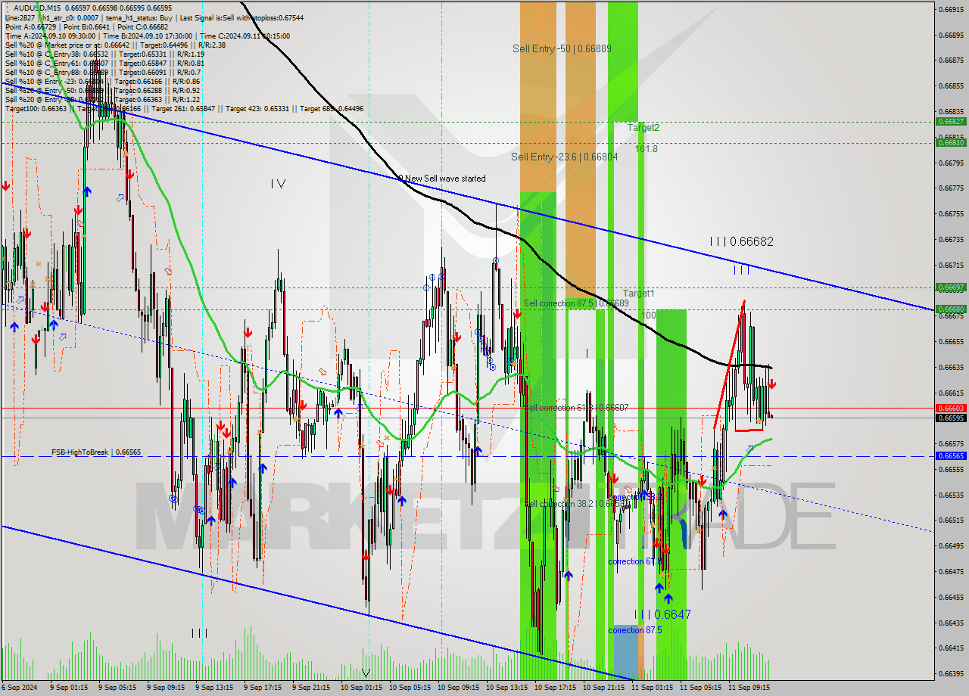This screenshot has width=969, height=696.
Task: Click the 'V' wave label at chart bottom
Action: (x=366, y=673)
